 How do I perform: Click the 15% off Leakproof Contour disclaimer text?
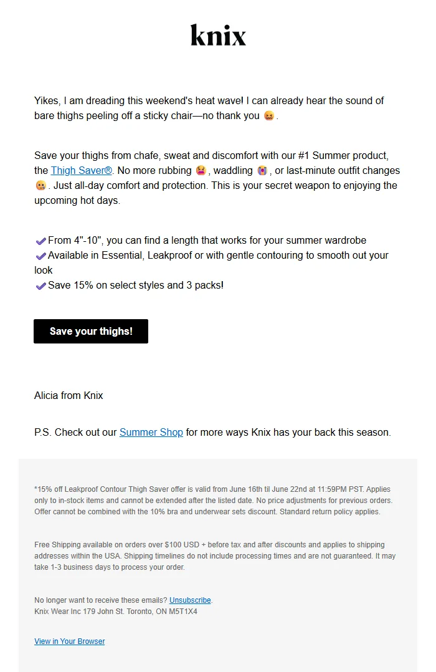(x=212, y=501)
